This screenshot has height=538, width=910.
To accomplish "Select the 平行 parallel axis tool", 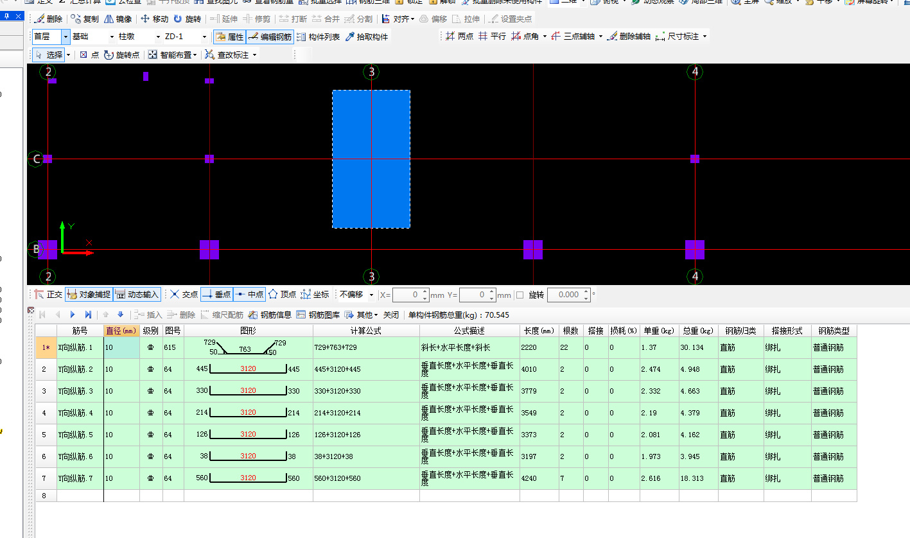I will (492, 37).
